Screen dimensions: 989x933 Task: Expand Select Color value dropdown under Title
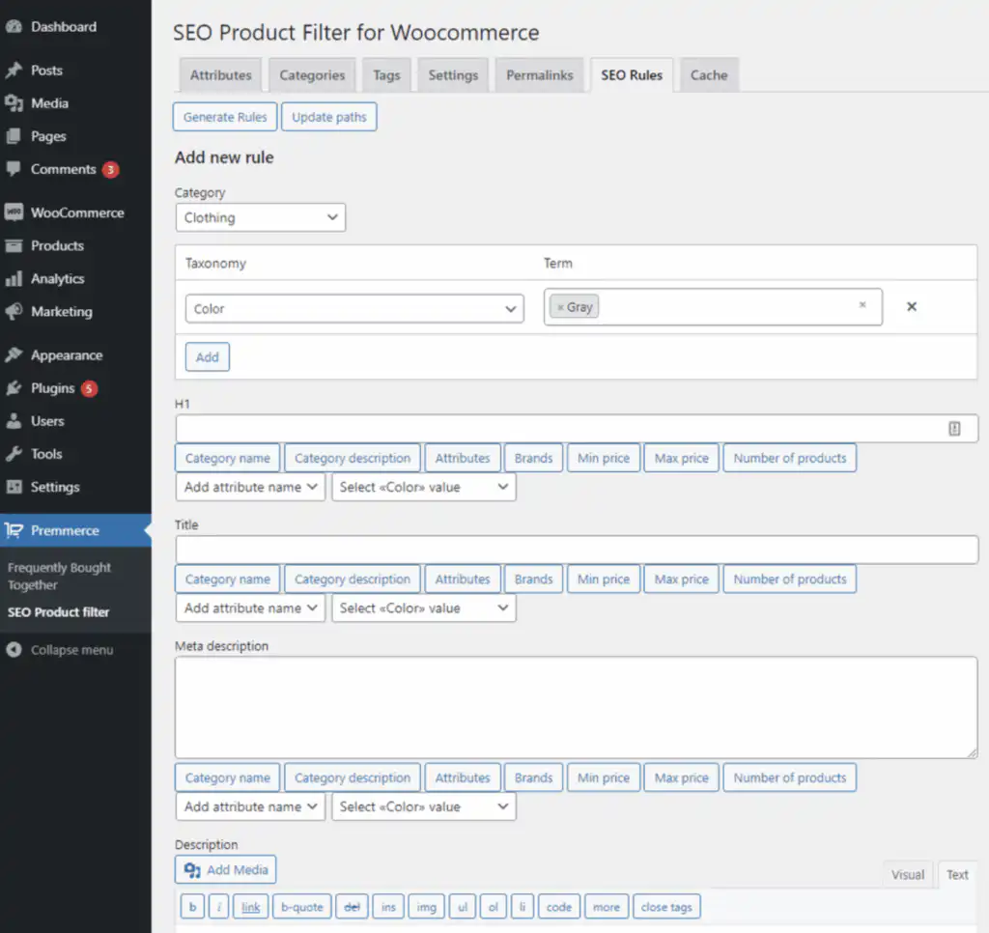point(424,608)
